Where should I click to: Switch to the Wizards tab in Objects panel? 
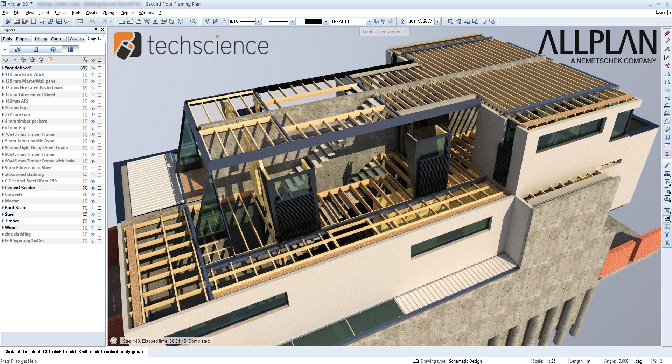click(x=77, y=39)
